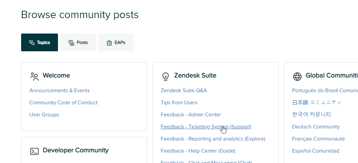Open Community Code of Conduct

63,103
